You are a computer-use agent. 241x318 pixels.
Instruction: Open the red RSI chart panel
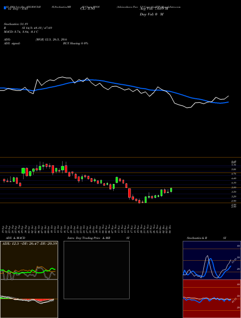tap(212, 299)
